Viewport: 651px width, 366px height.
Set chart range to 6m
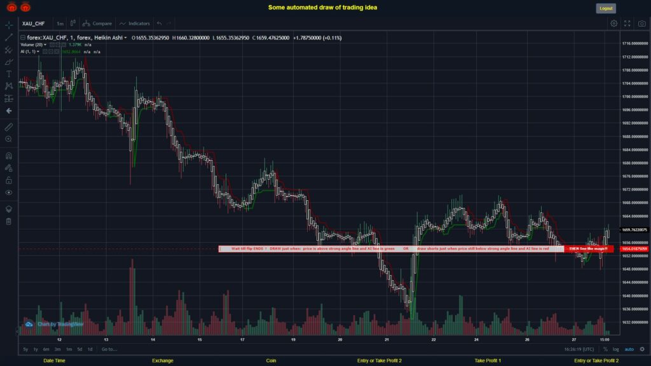pos(46,349)
